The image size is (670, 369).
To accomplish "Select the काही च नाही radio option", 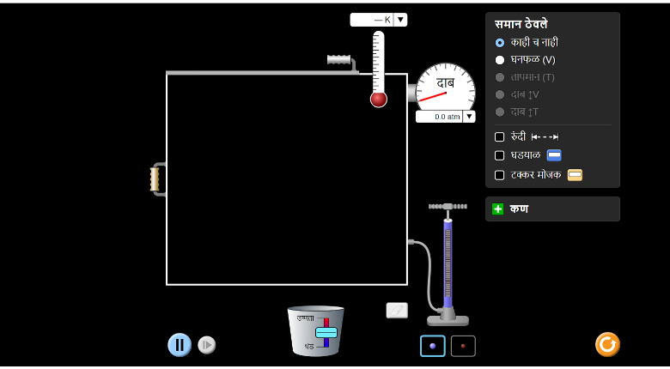I will [x=500, y=42].
